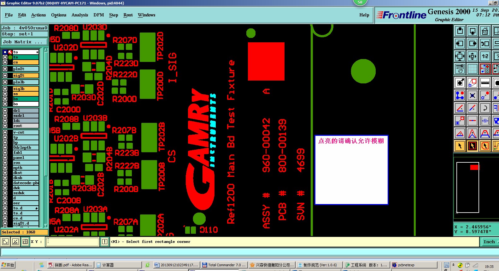Open the Analysis menu
This screenshot has height=271, width=499.
[x=80, y=15]
